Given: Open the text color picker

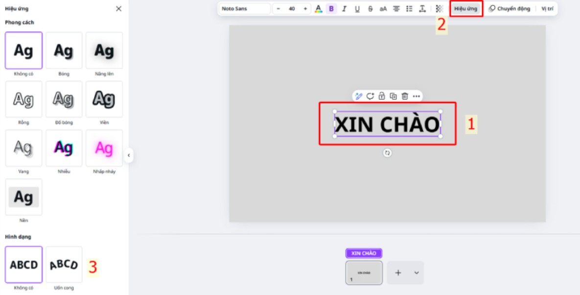Looking at the screenshot, I should [318, 9].
